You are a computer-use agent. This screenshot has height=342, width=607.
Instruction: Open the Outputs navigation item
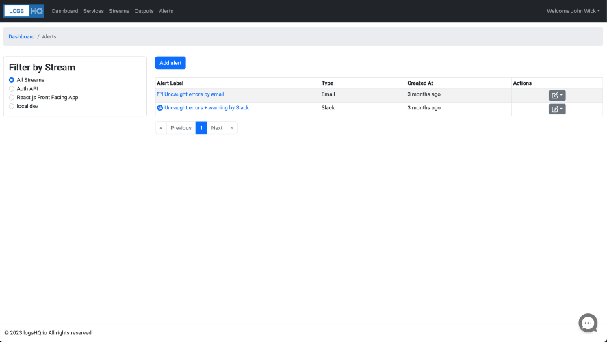pos(144,11)
